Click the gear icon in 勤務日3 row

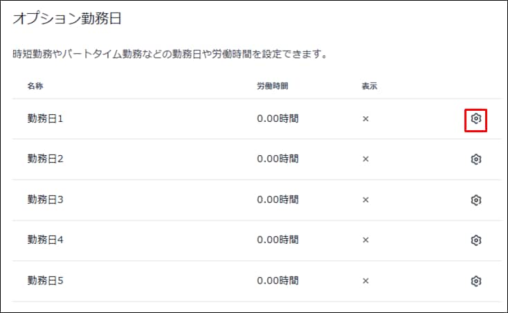pos(475,200)
